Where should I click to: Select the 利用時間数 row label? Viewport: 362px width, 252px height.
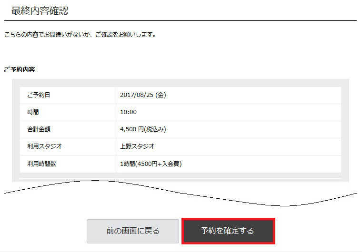[x=41, y=164]
